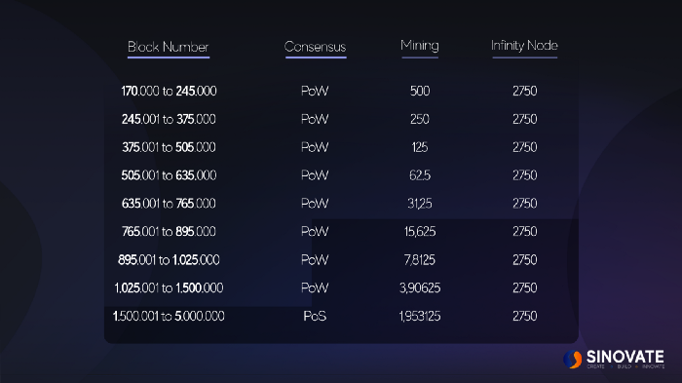This screenshot has width=682, height=383.
Task: Select the 1,953125 mining reward value
Action: pyautogui.click(x=420, y=316)
